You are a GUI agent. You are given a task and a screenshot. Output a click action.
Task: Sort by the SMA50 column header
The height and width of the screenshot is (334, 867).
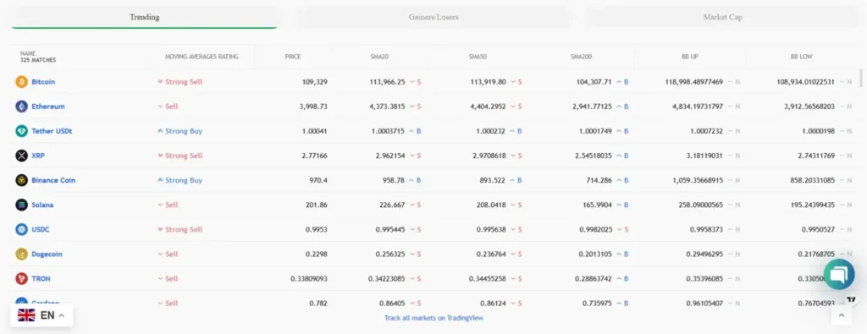pos(478,57)
